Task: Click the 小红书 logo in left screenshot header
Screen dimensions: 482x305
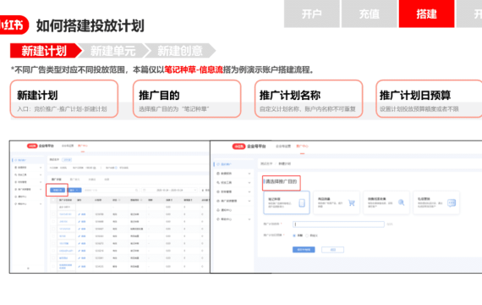Action: [32, 146]
